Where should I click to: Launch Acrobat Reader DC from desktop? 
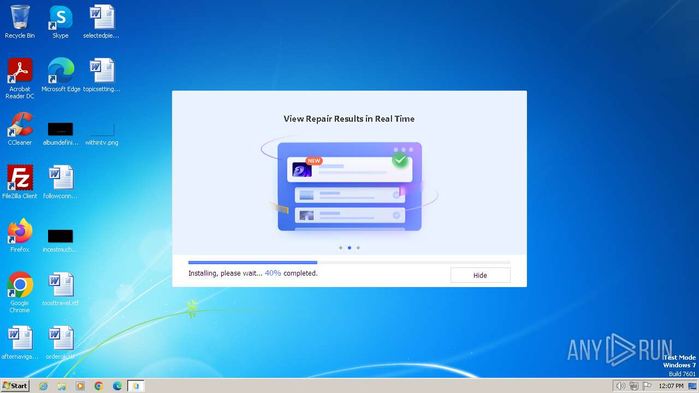pyautogui.click(x=20, y=79)
